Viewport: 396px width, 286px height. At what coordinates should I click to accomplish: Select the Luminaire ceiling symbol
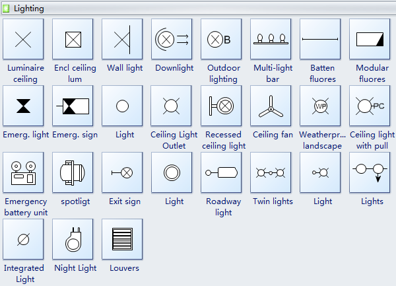23,39
